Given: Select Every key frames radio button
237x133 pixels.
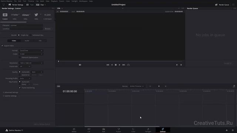Looking at the screenshot, I should [x=20, y=85].
